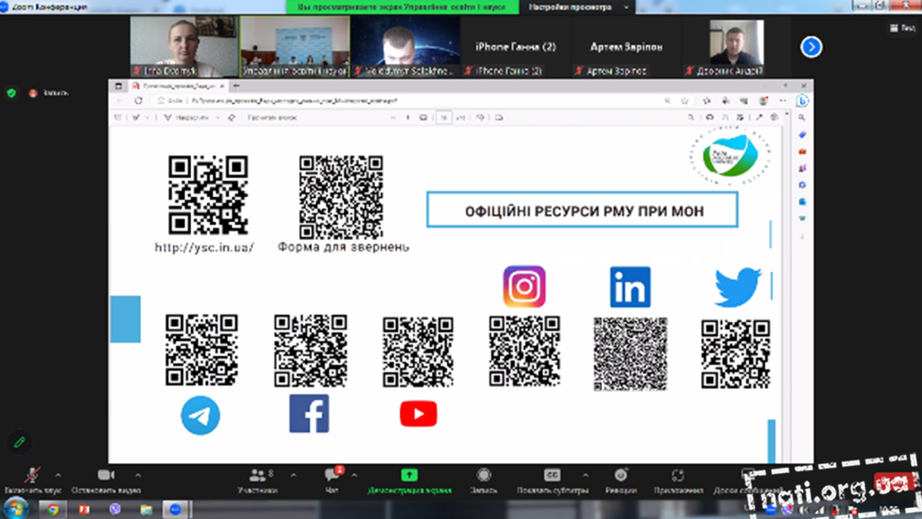
Task: Reload the page in shared browser
Action: tap(138, 101)
